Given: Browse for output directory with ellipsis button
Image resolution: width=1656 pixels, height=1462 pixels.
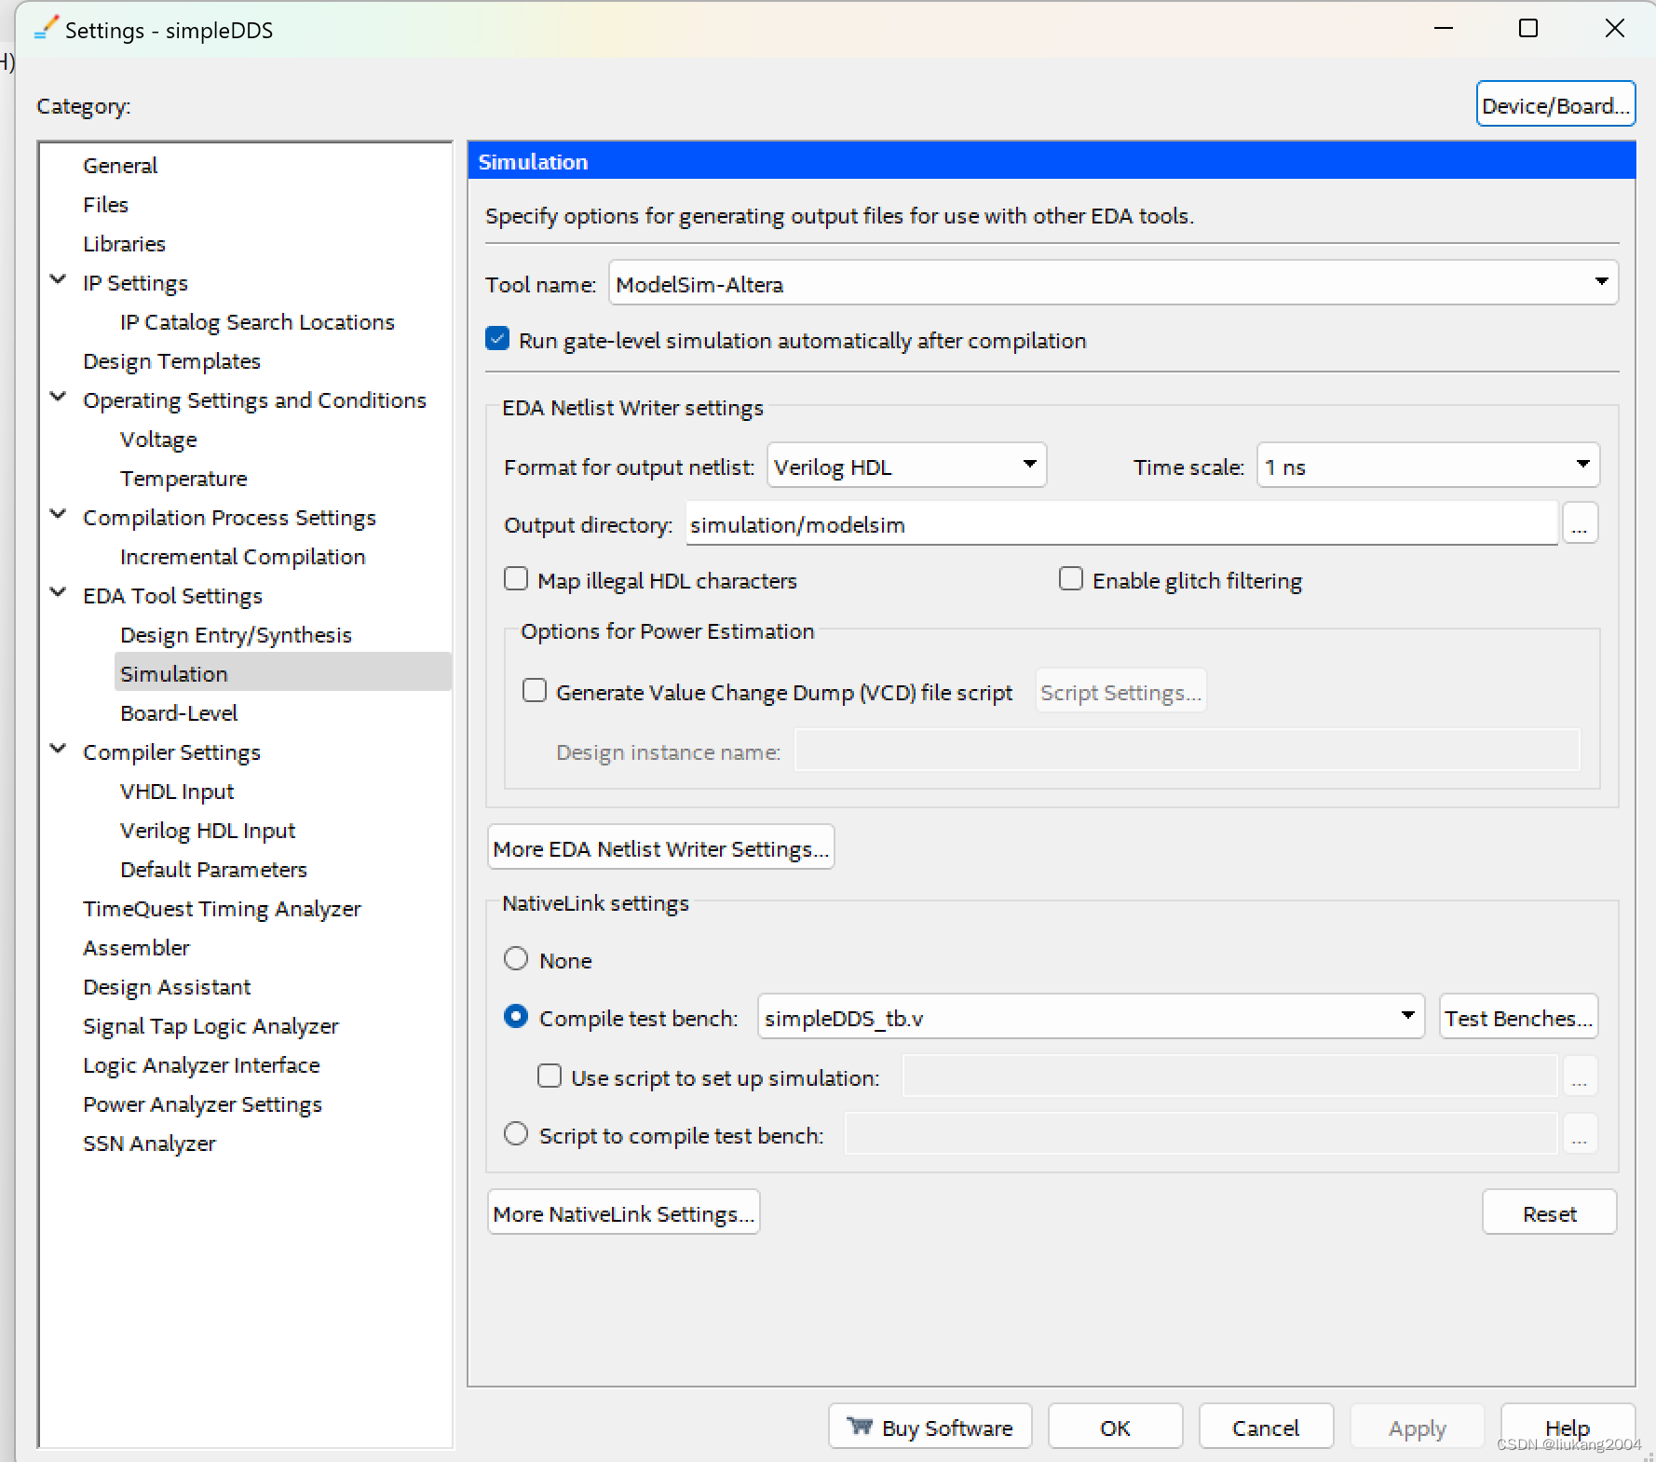Looking at the screenshot, I should point(1580,523).
